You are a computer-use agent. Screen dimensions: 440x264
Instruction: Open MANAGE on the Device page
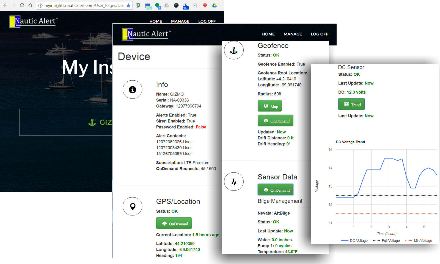click(x=293, y=34)
